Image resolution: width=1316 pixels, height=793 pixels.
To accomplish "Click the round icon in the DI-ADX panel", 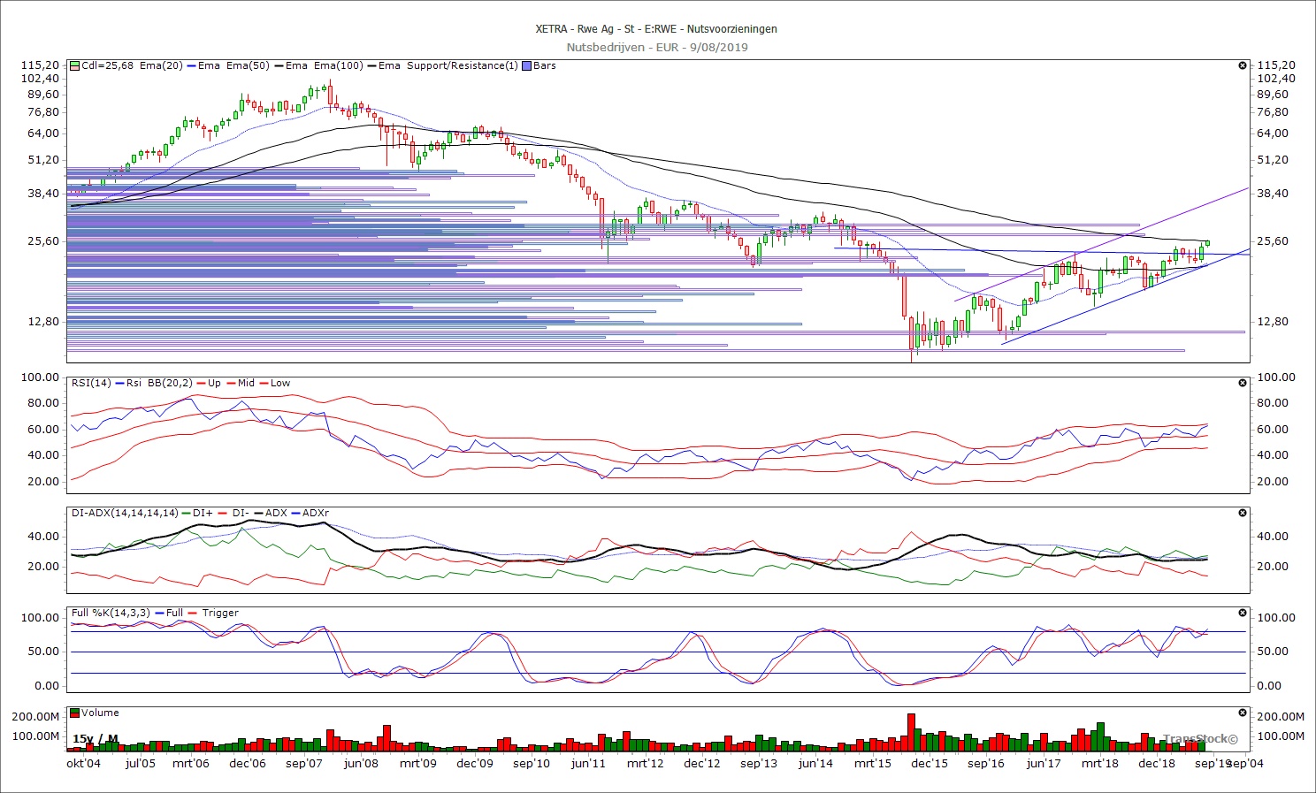I will pyautogui.click(x=1243, y=513).
